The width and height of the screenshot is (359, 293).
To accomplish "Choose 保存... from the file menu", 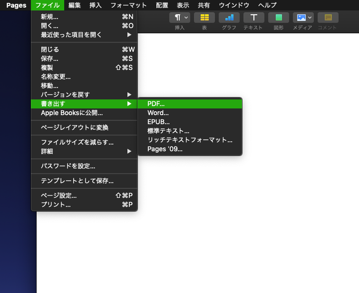I will pyautogui.click(x=84, y=59).
